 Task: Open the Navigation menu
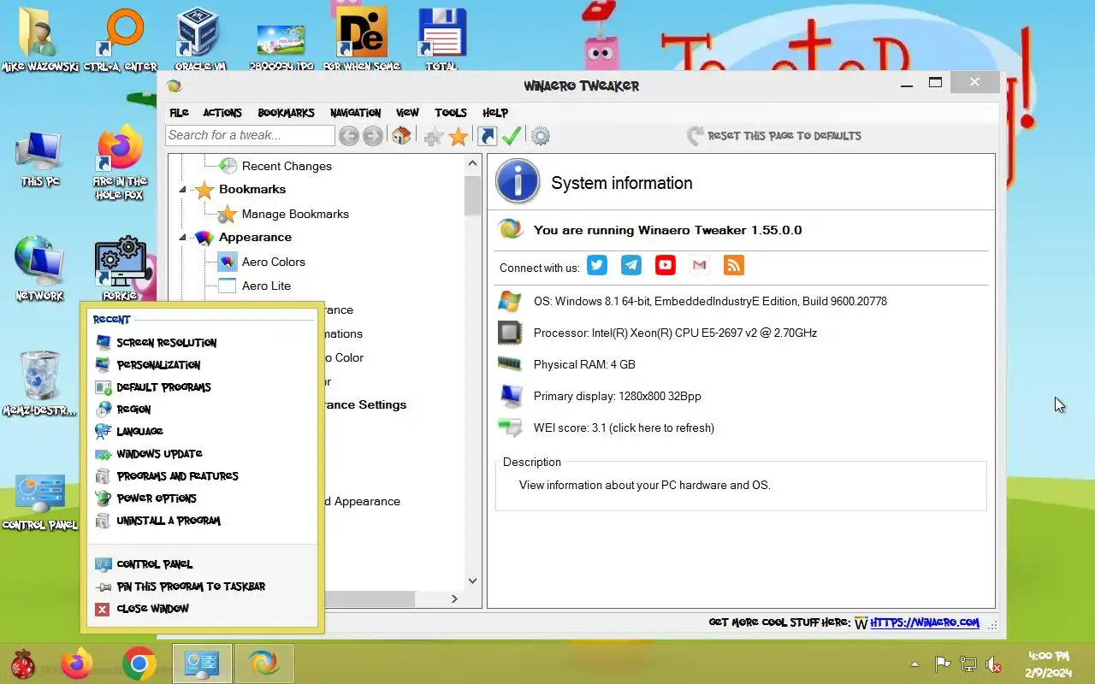pos(356,113)
